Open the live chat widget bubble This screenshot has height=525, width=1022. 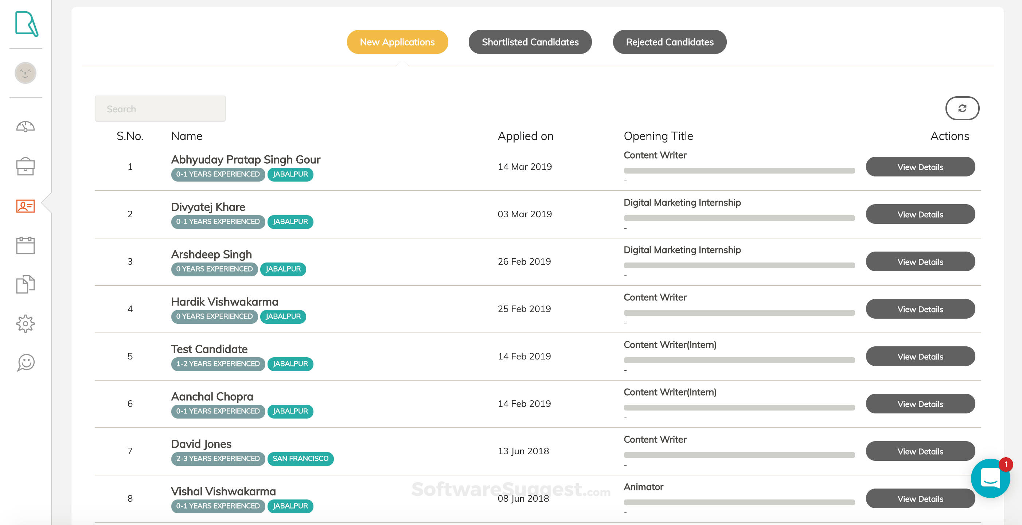[990, 478]
